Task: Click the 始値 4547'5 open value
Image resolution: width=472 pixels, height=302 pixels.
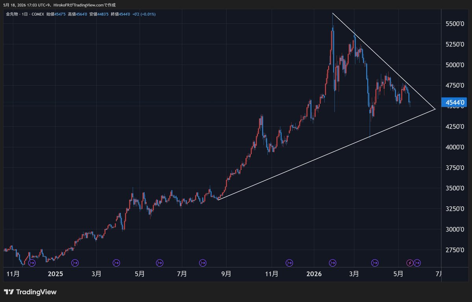Action: click(56, 14)
